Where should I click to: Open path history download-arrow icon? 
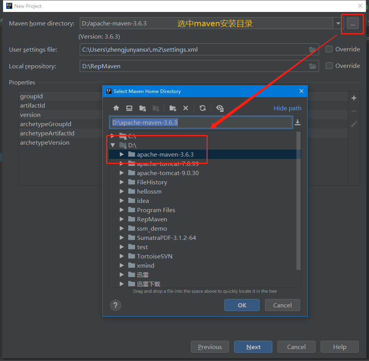tap(298, 122)
